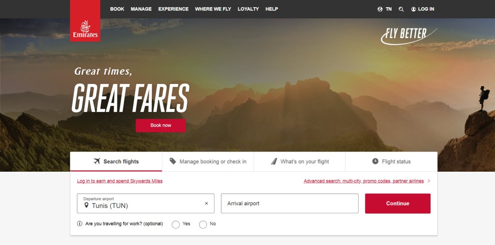Select No for travelling for work

click(203, 224)
